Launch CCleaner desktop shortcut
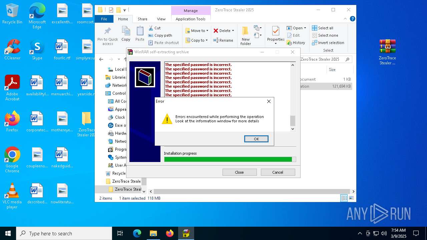 [x=12, y=50]
